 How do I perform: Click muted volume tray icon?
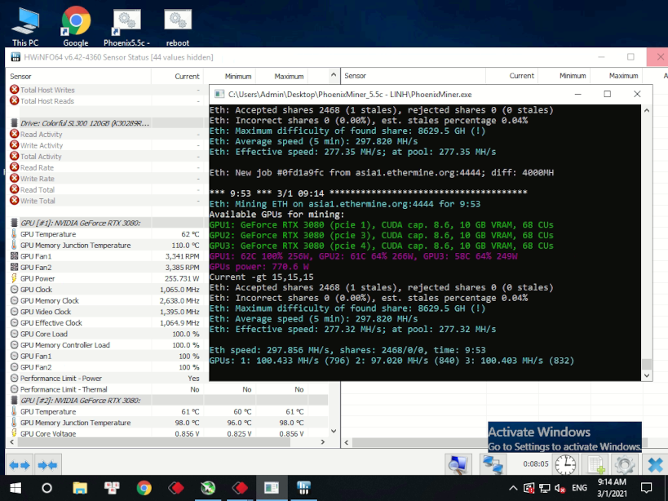click(560, 488)
